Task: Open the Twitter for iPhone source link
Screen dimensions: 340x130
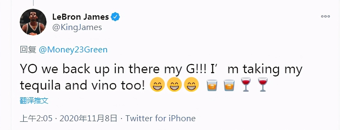Action: click(x=160, y=118)
